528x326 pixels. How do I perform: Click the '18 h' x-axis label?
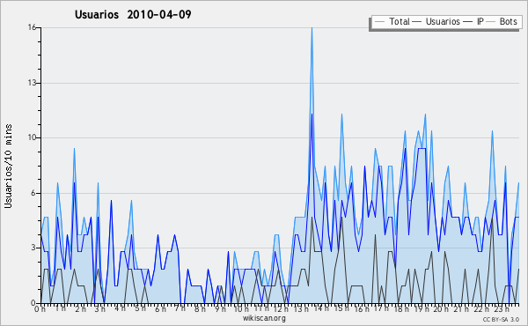(401, 309)
